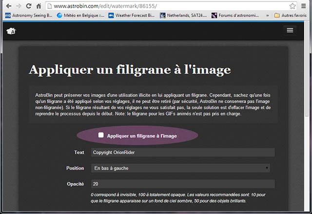Image resolution: width=312 pixels, height=214 pixels.
Task: Click the Text field with Copyright OrionRider
Action: 183,152
